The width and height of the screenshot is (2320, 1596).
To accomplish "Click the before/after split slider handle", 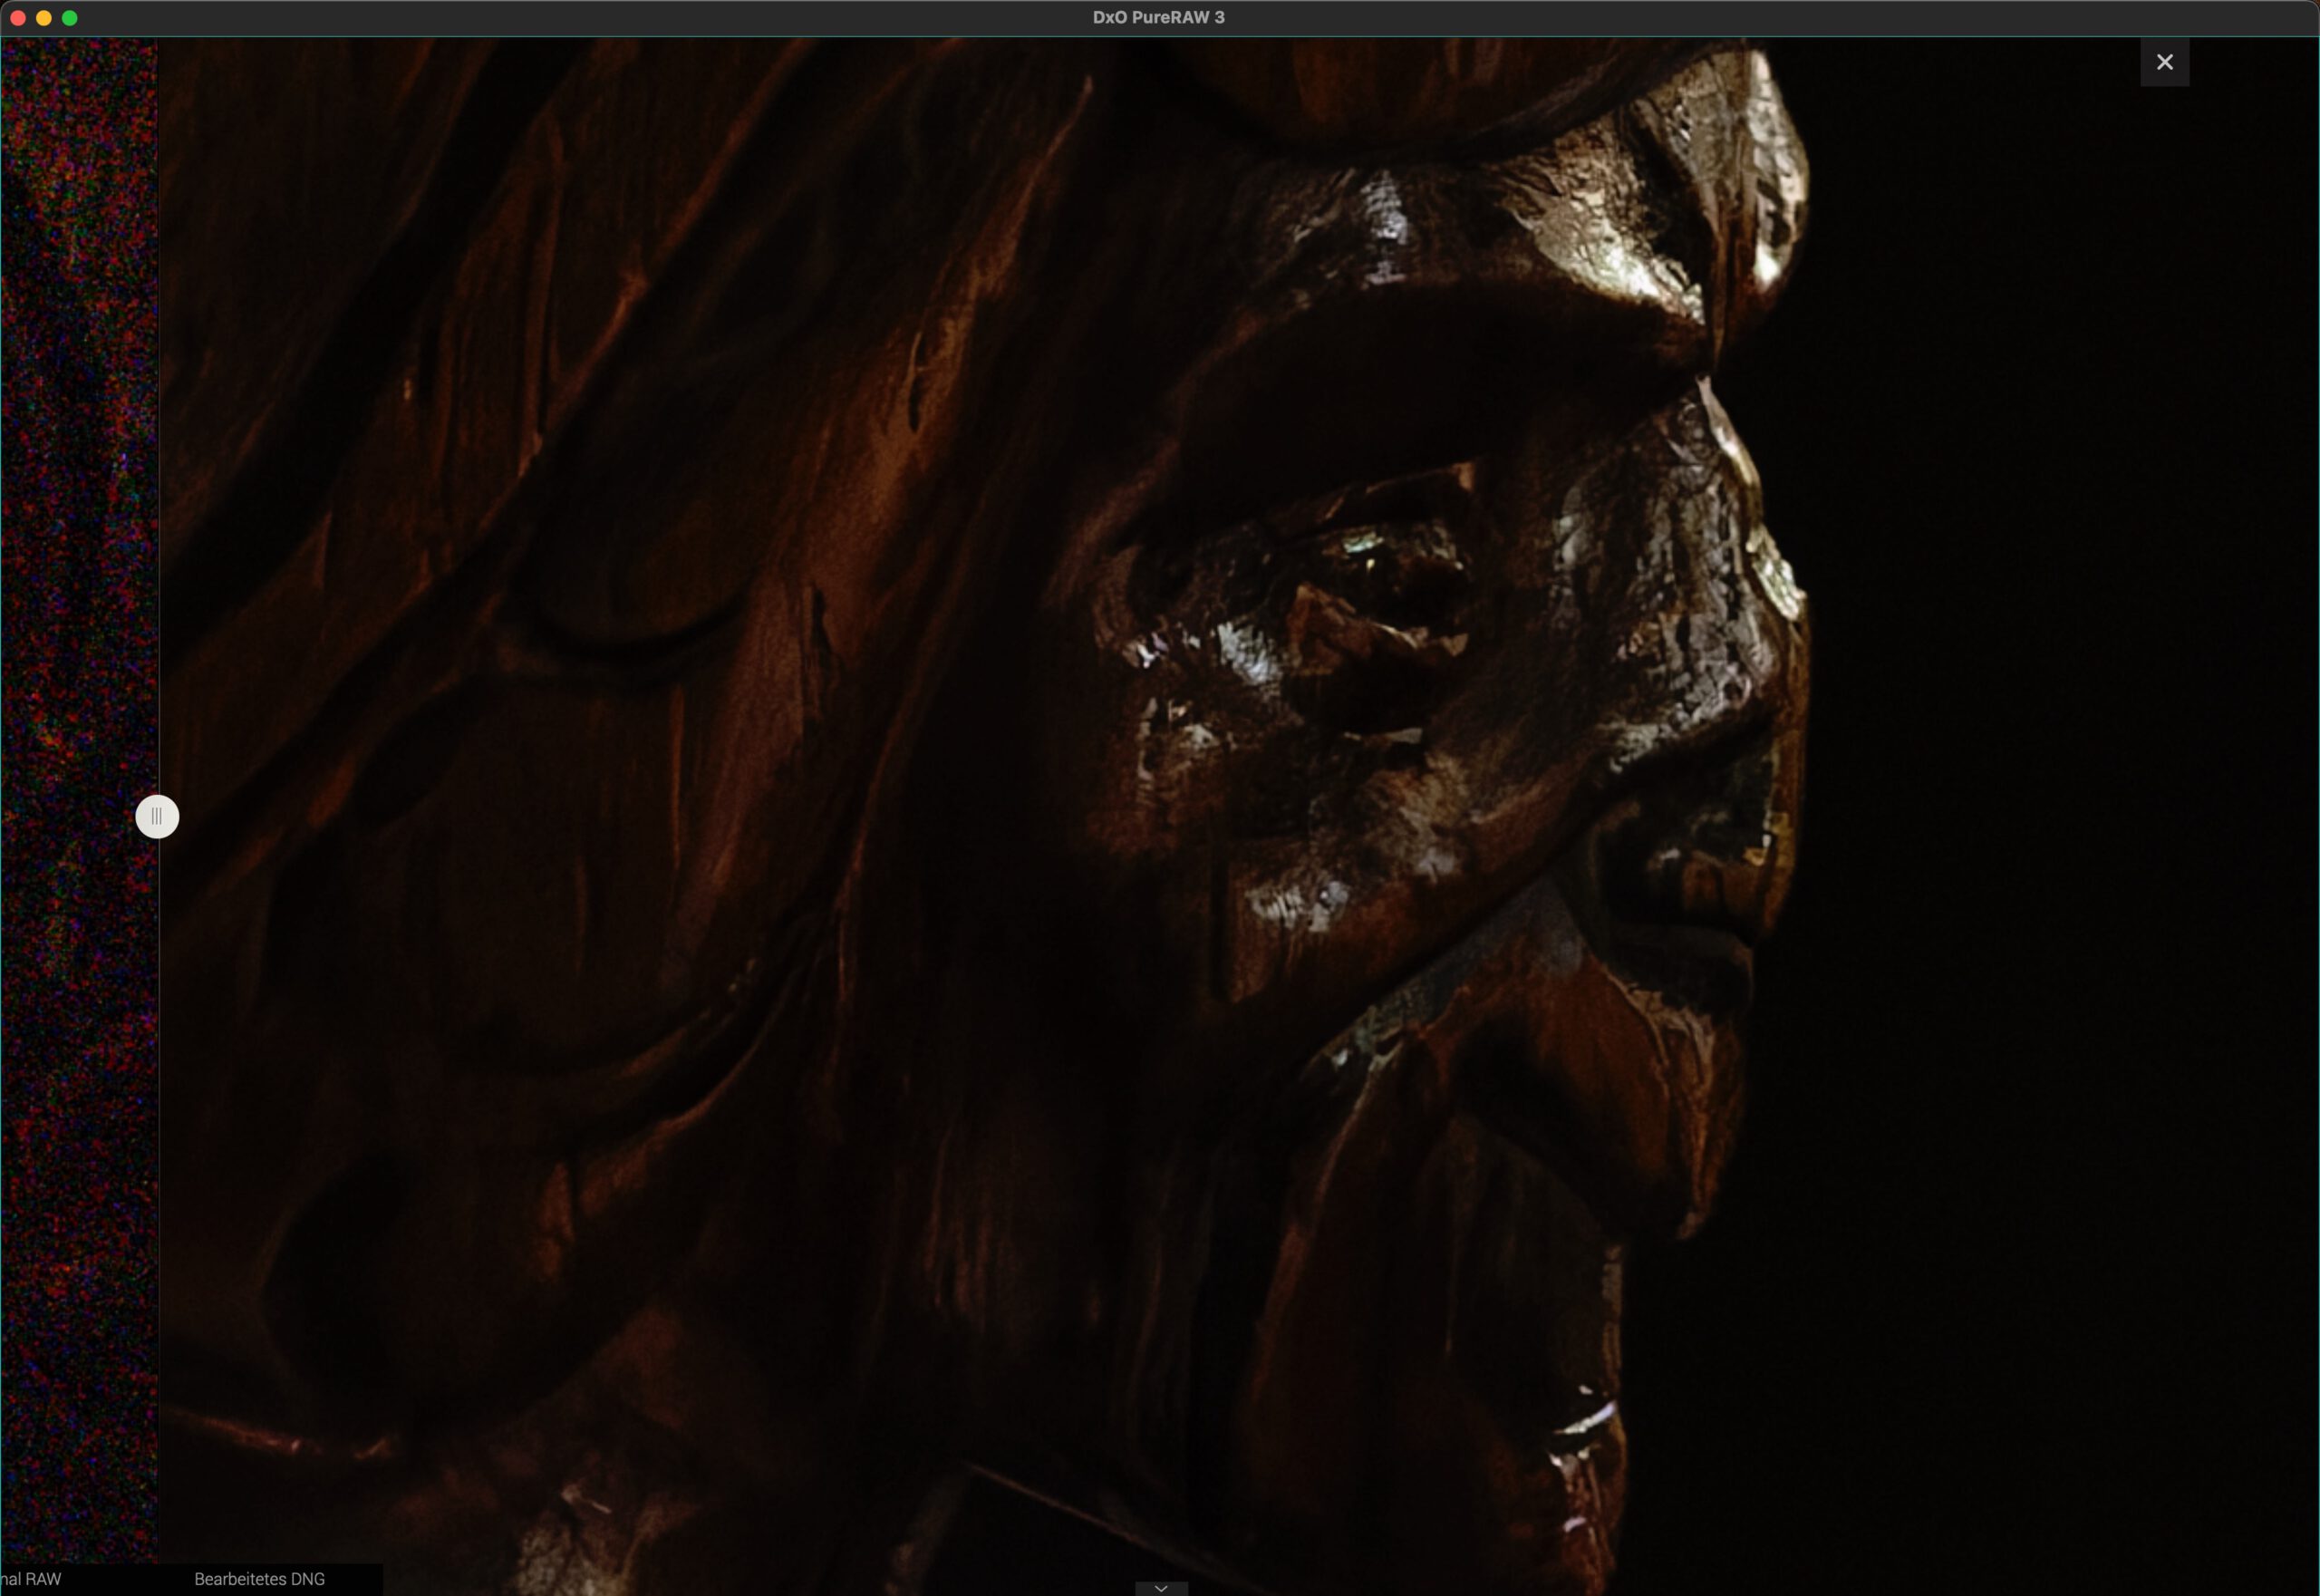I will point(157,816).
